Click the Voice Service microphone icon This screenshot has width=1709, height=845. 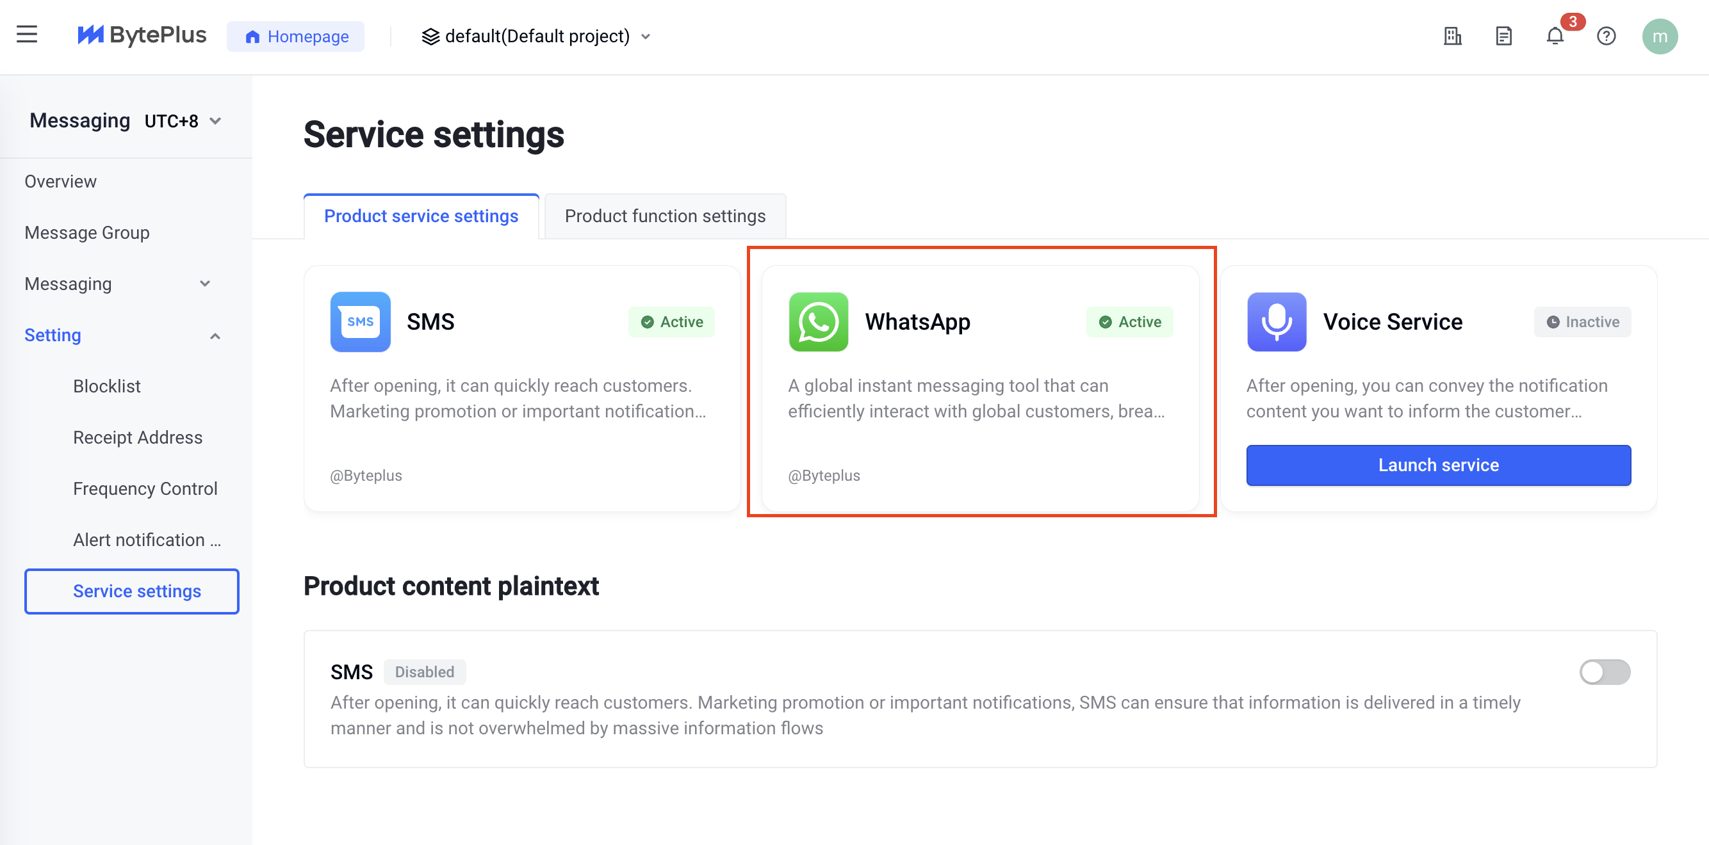coord(1277,322)
